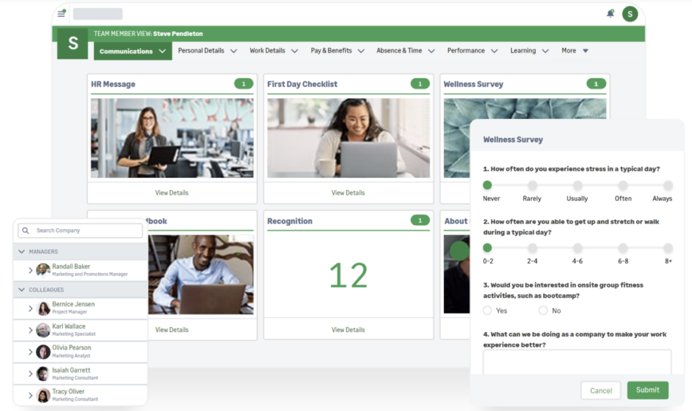
Task: Click the Search Company input field
Action: tap(80, 231)
